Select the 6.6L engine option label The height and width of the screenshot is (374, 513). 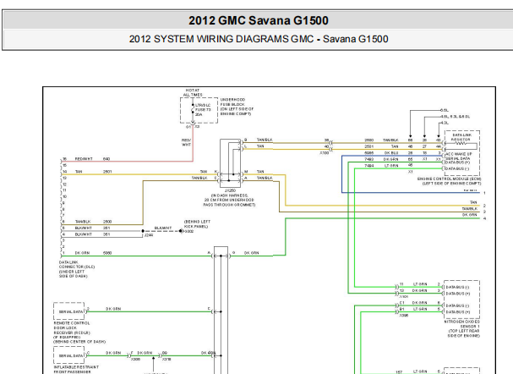[444, 110]
